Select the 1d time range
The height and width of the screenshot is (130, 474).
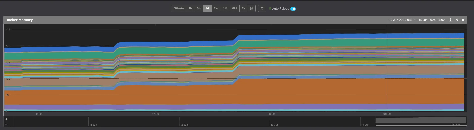coord(207,8)
